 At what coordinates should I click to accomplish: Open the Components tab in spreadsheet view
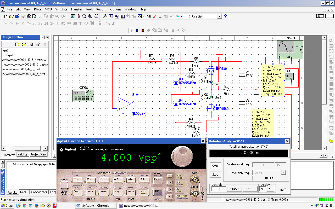point(39,192)
